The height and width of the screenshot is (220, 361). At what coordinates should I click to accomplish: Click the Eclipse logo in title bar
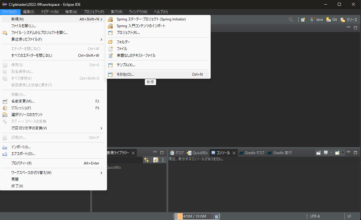coord(5,4)
